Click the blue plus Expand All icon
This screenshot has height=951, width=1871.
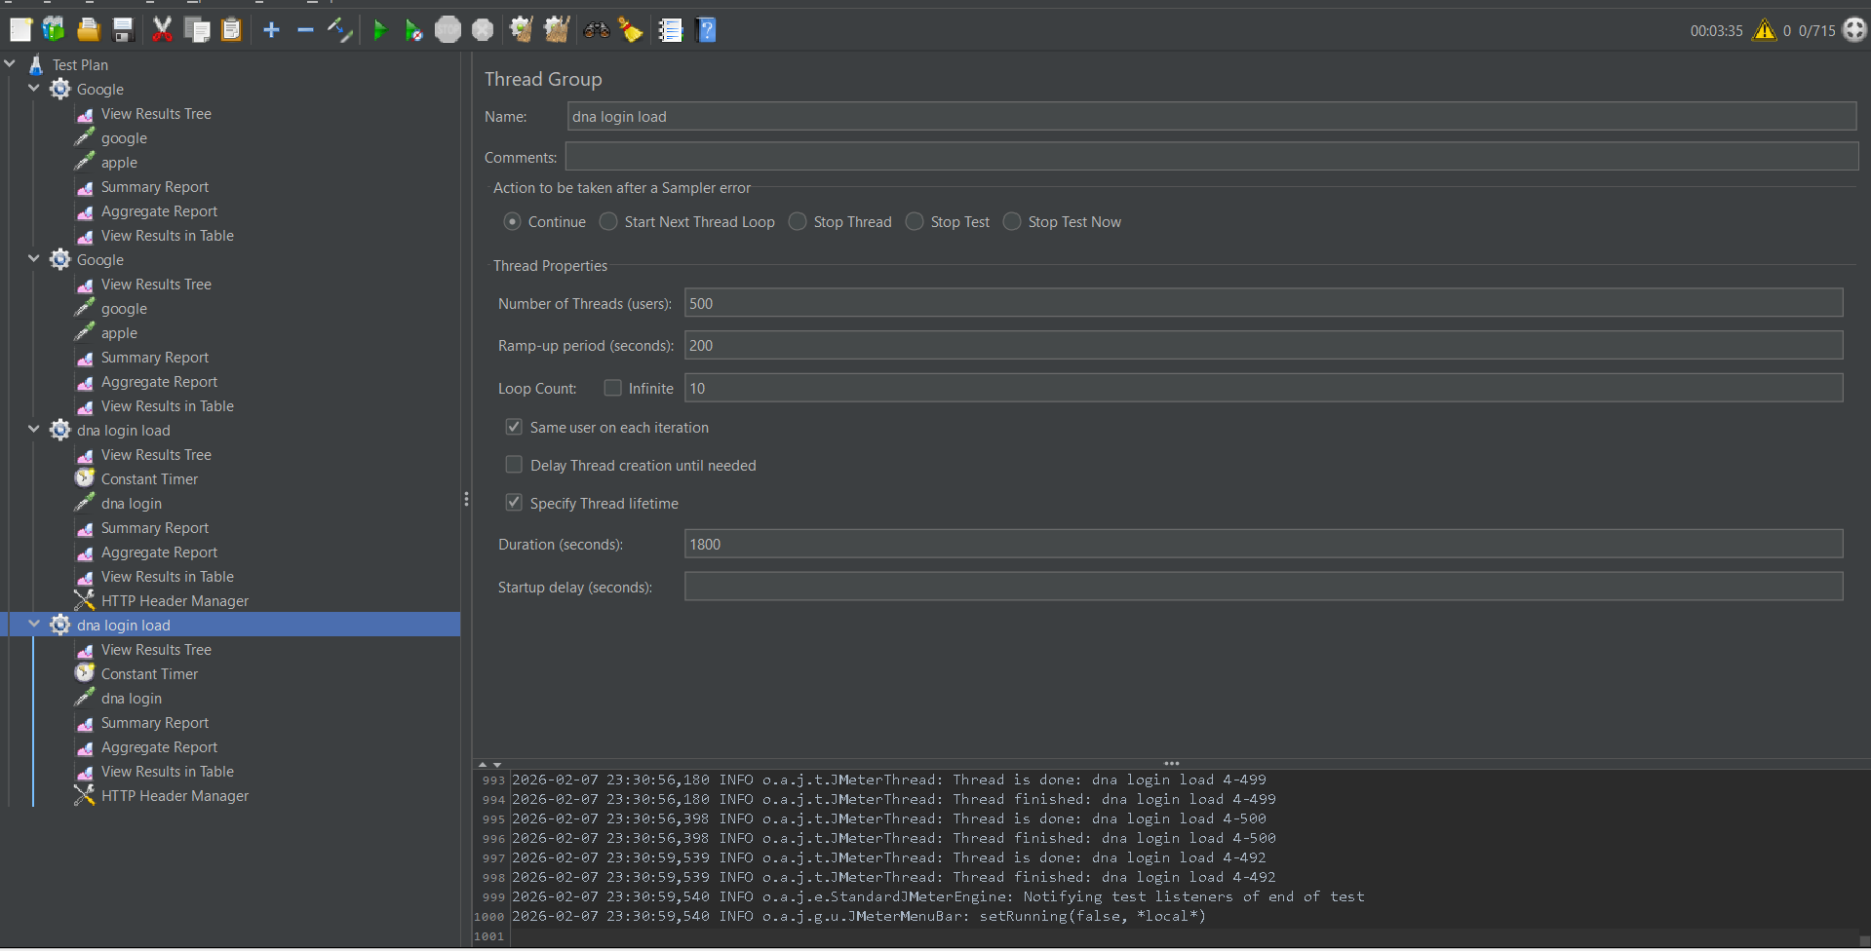coord(271,31)
